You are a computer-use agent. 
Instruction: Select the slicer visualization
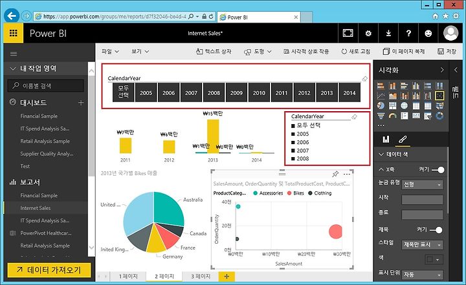[428, 116]
